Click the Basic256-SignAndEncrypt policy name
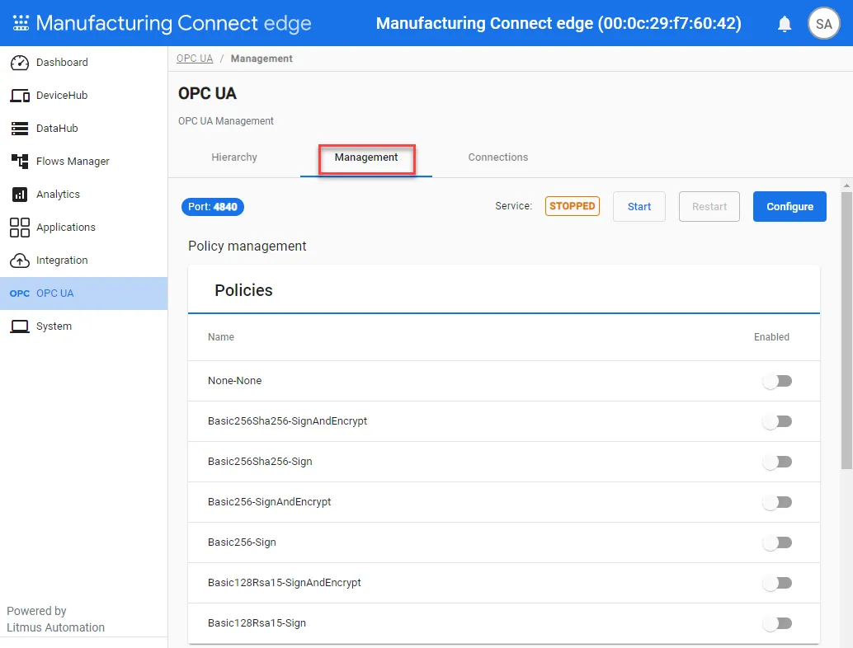This screenshot has width=853, height=648. pos(269,502)
